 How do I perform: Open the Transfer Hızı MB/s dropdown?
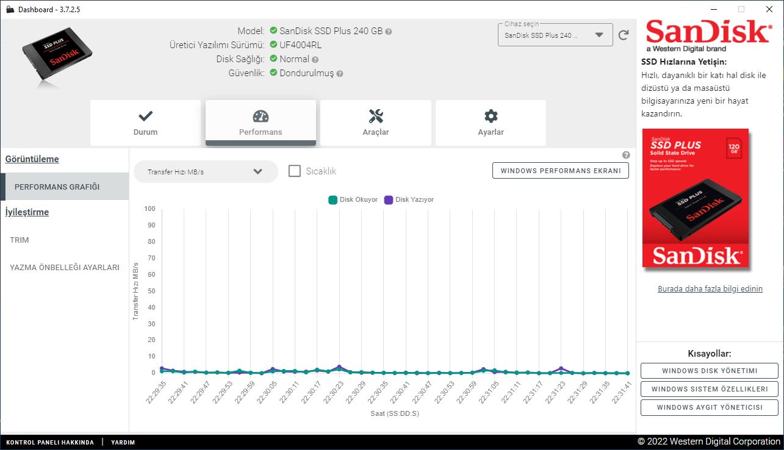coord(206,171)
